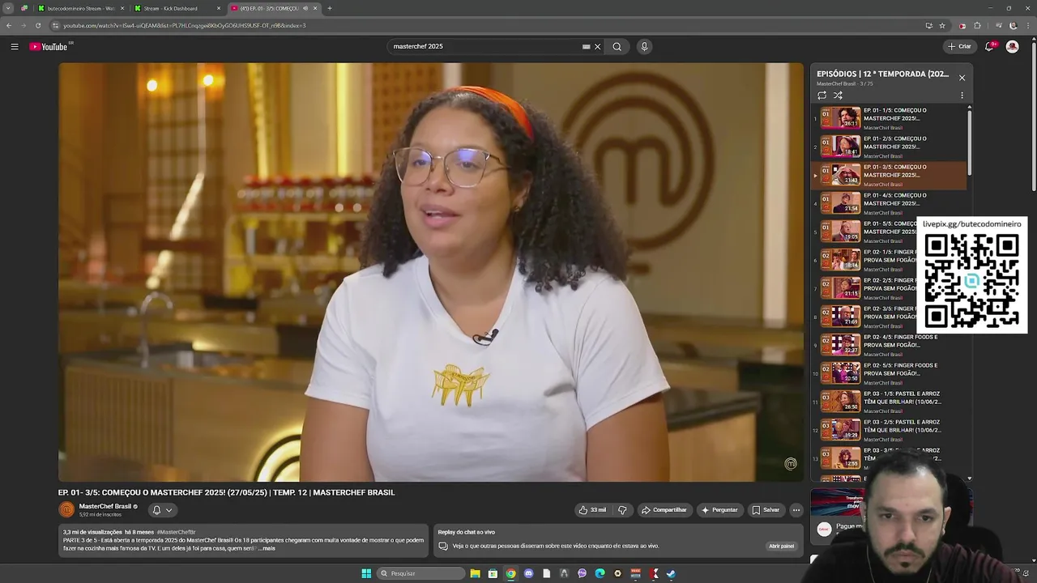The image size is (1037, 583).
Task: Toggle playlist shuffle
Action: [838, 96]
